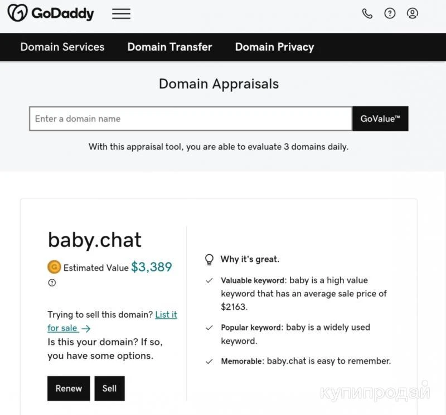Follow the List it for sale link
This screenshot has width=446, height=415.
point(166,315)
